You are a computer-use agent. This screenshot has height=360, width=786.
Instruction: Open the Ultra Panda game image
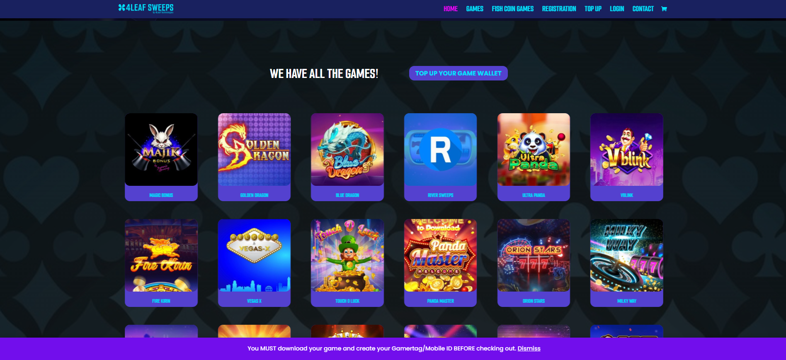pyautogui.click(x=534, y=150)
